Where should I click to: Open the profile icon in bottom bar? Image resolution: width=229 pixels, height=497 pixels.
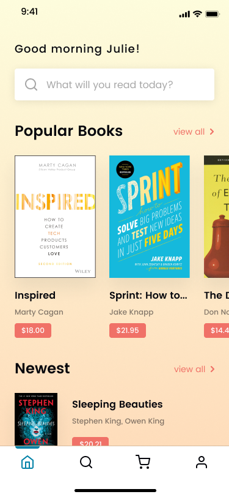pyautogui.click(x=201, y=462)
